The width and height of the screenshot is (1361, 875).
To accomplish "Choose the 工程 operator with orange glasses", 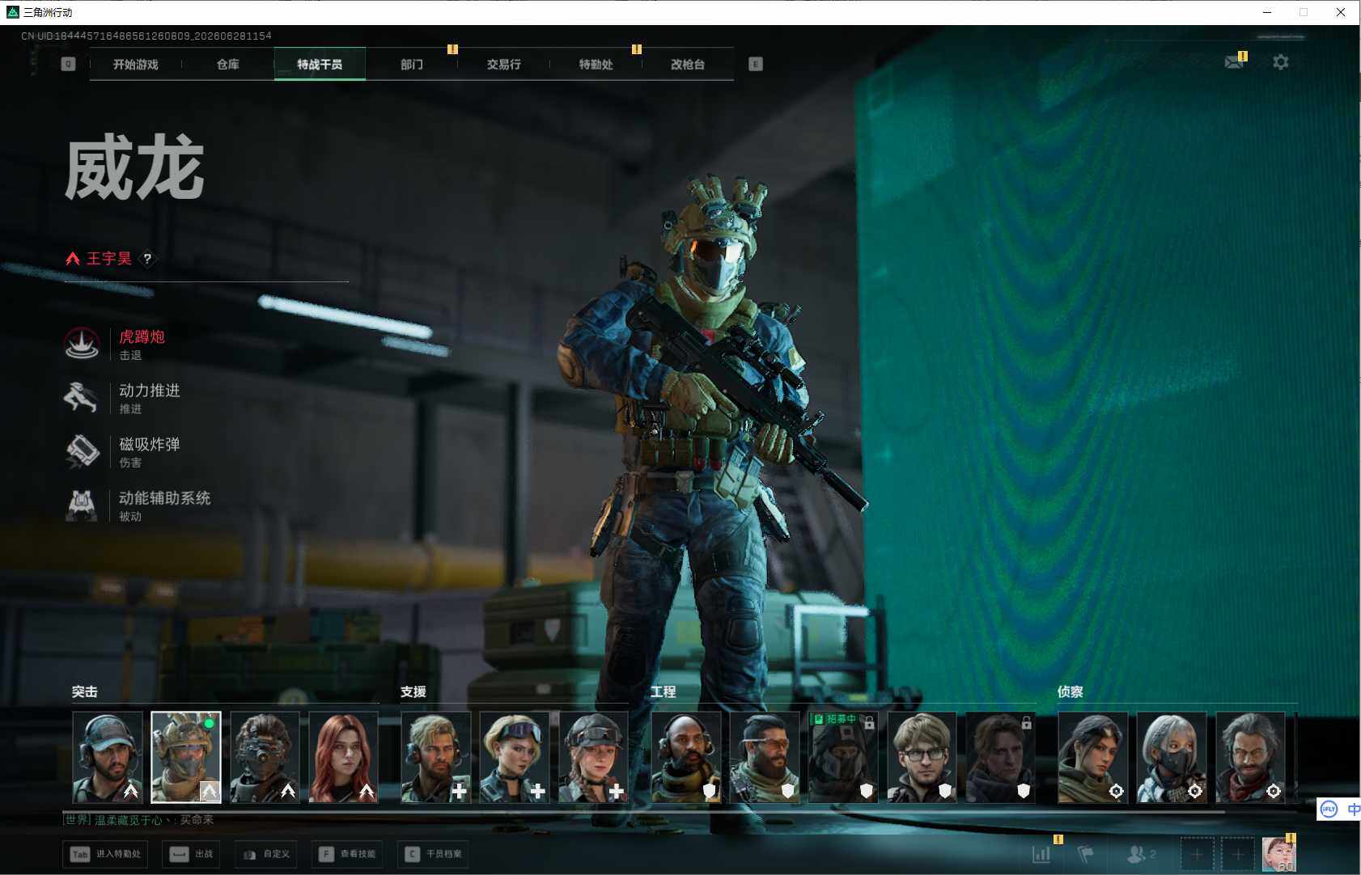I will pyautogui.click(x=765, y=757).
